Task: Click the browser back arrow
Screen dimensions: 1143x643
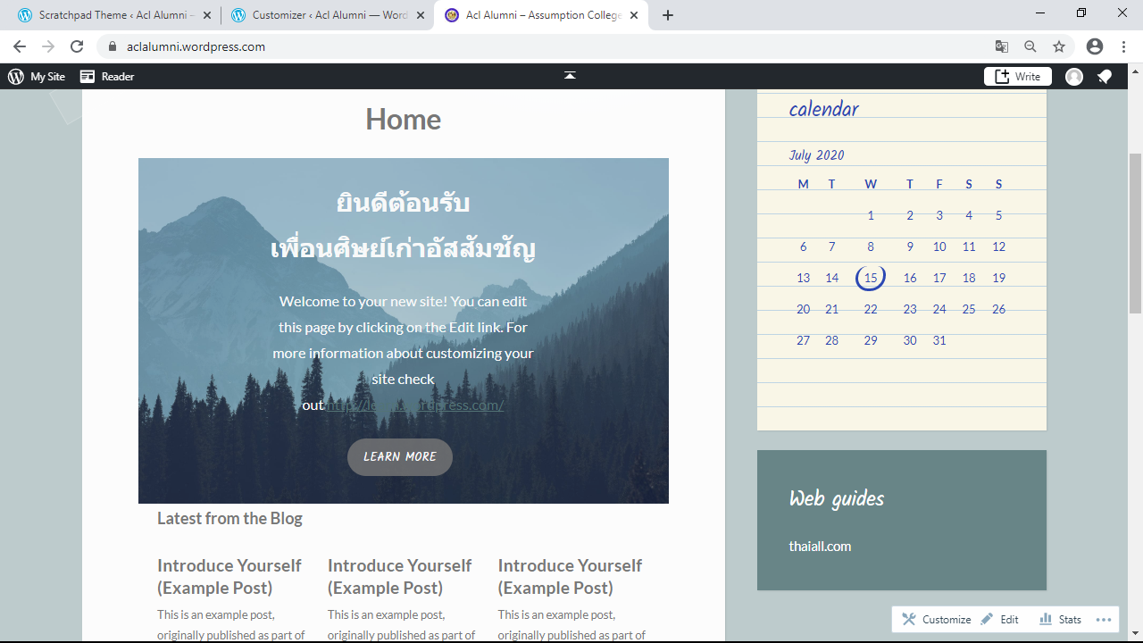Action: pos(20,46)
